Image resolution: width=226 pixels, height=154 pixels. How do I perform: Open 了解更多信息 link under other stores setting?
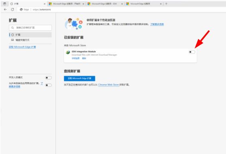(x=15, y=86)
